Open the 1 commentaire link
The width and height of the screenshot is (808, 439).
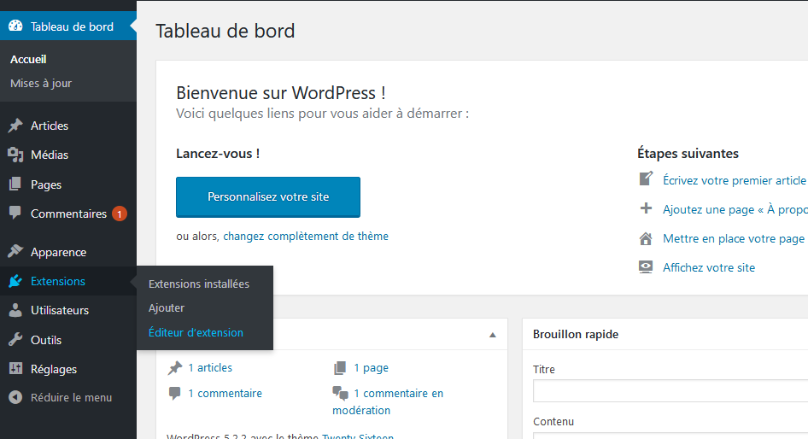coord(225,394)
